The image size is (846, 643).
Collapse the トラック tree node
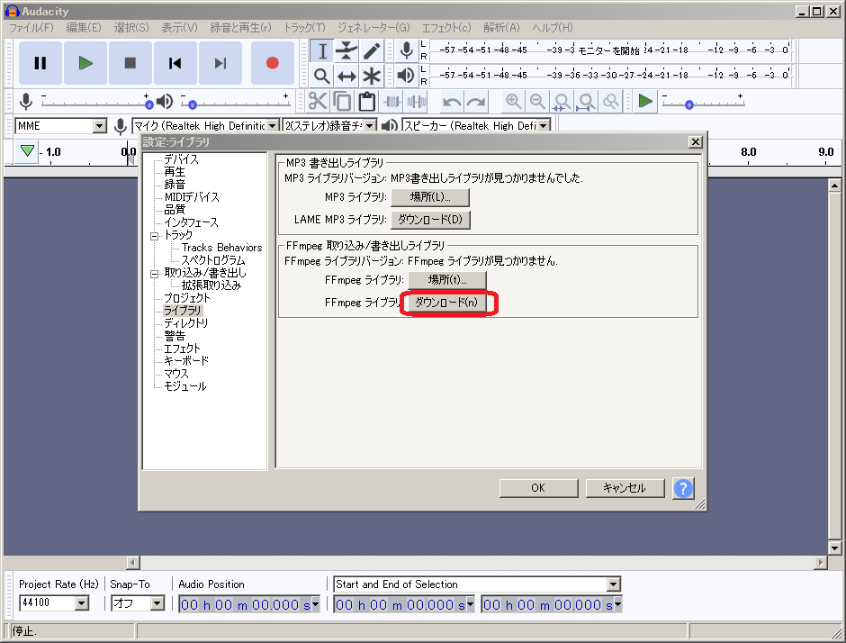click(x=154, y=236)
